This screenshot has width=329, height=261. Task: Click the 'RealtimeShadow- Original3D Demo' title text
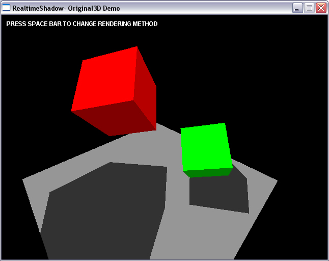point(66,8)
